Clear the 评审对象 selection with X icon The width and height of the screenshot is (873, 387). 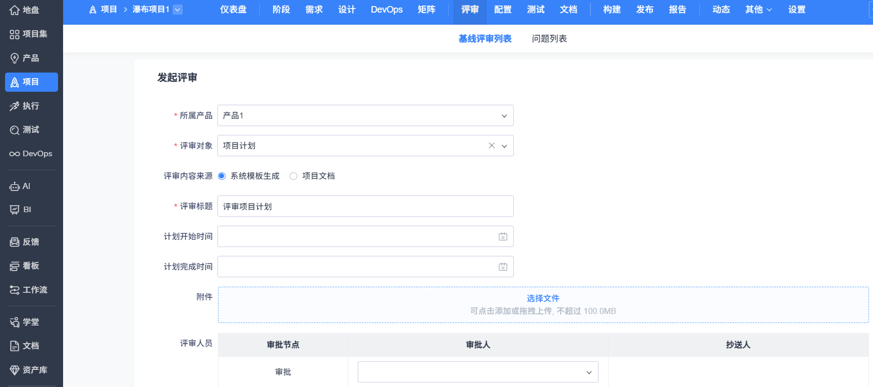coord(492,146)
